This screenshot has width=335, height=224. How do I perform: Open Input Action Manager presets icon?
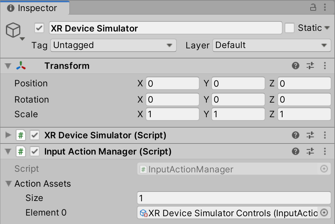pos(310,151)
